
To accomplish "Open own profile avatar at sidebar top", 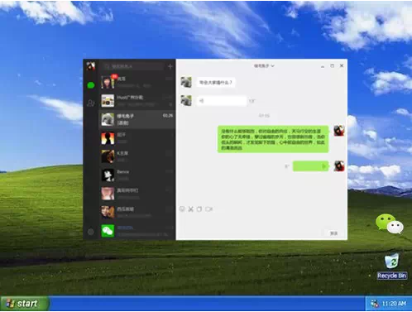I will pos(91,66).
